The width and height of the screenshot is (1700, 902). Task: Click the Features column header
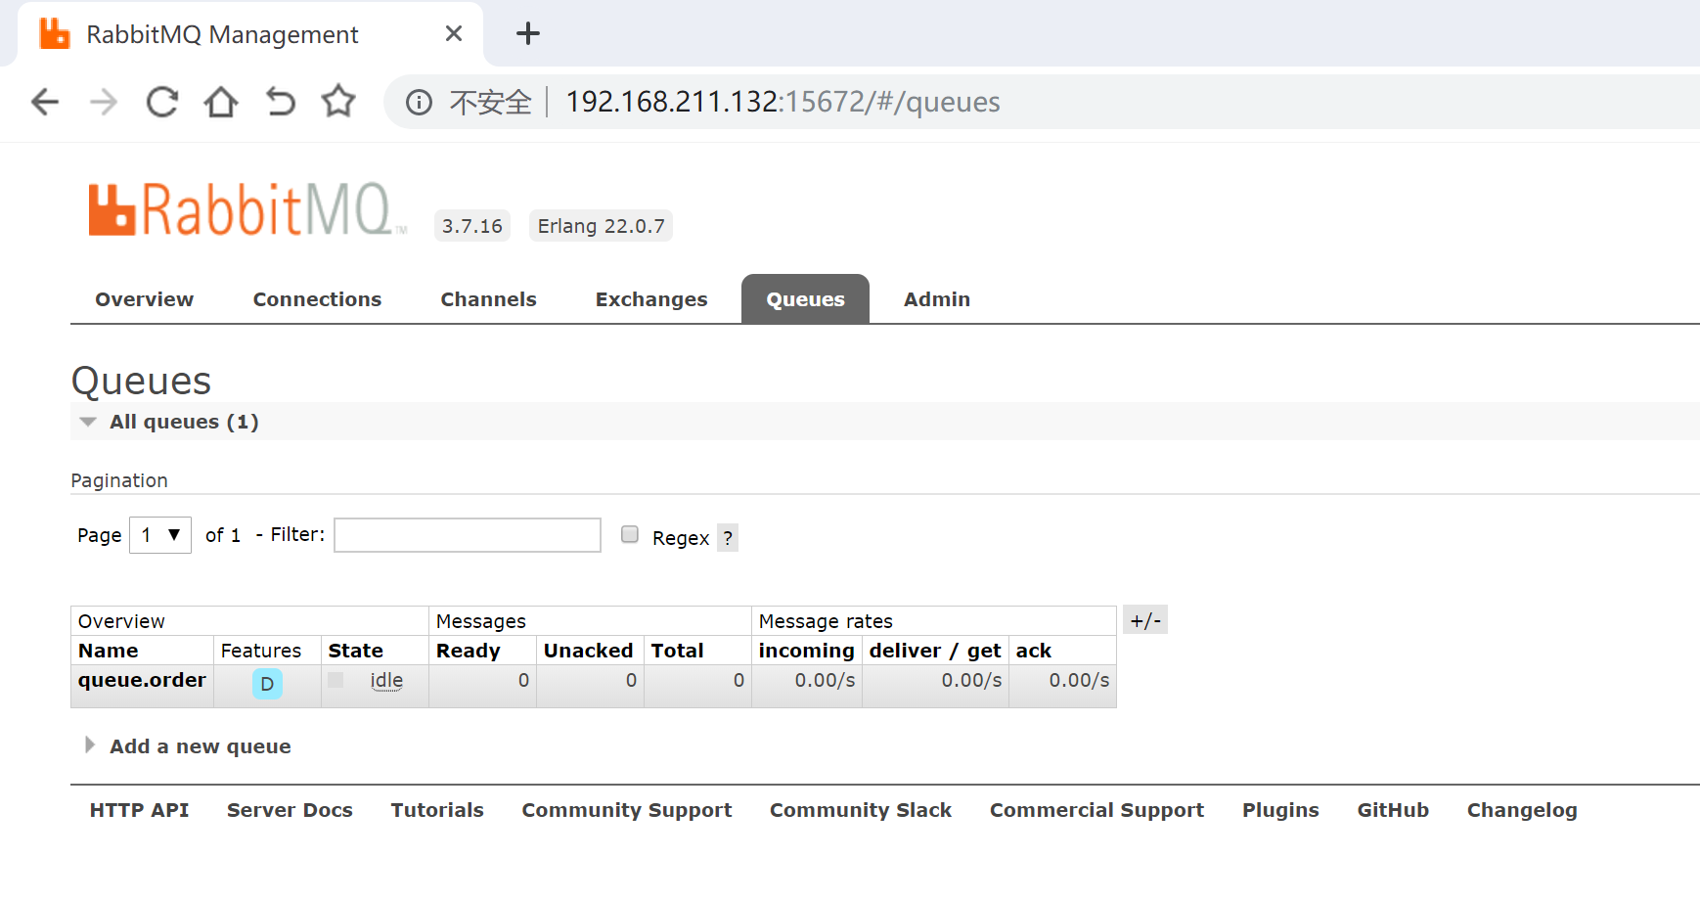pos(261,651)
